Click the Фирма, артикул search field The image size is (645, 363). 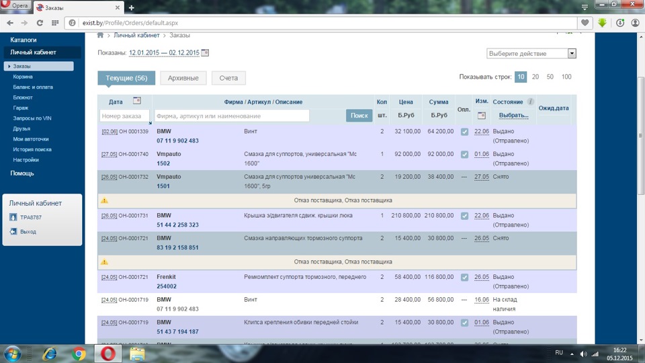[232, 116]
